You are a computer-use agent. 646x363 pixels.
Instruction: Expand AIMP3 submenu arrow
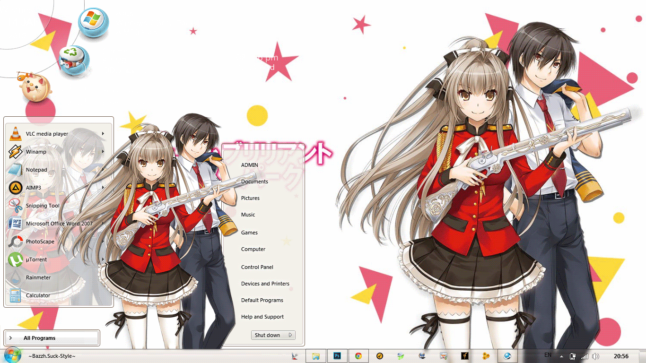(x=103, y=188)
